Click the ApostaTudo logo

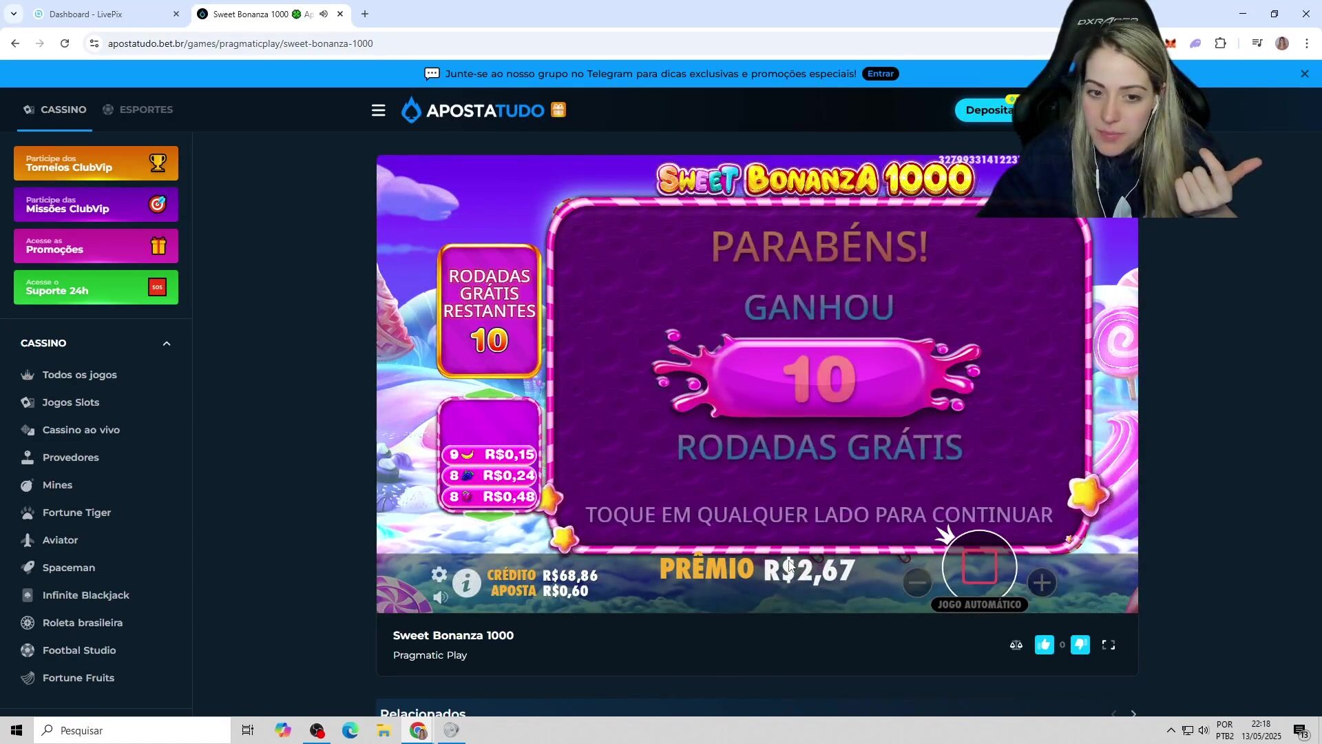point(472,110)
